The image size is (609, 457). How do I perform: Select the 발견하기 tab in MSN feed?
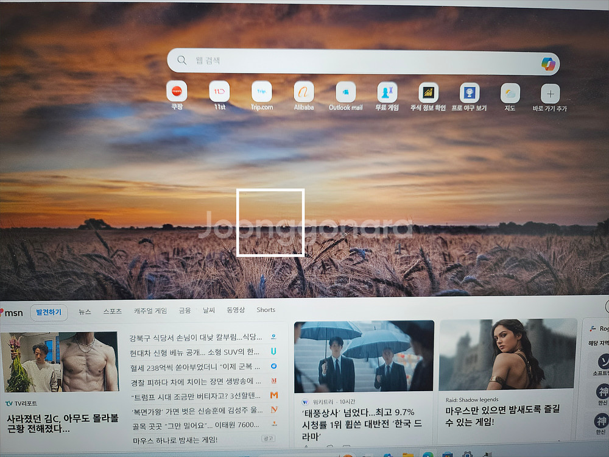point(49,312)
